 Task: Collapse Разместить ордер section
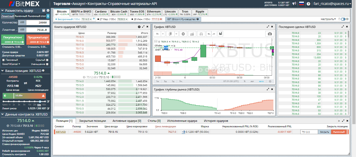coord(3,11)
